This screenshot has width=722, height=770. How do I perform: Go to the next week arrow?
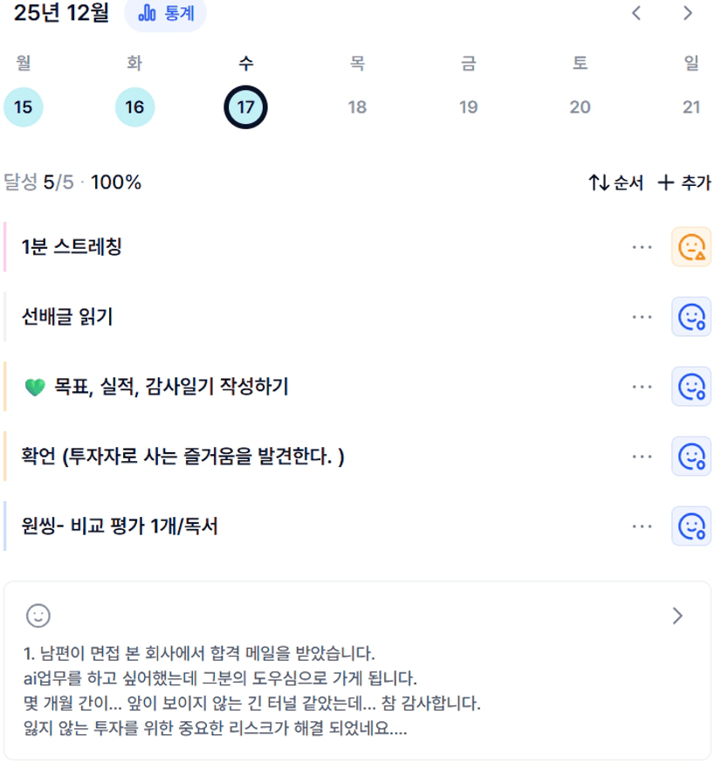point(688,13)
